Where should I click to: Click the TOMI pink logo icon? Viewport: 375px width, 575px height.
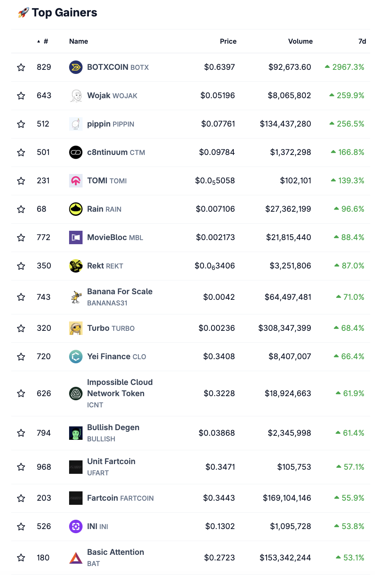click(x=76, y=181)
